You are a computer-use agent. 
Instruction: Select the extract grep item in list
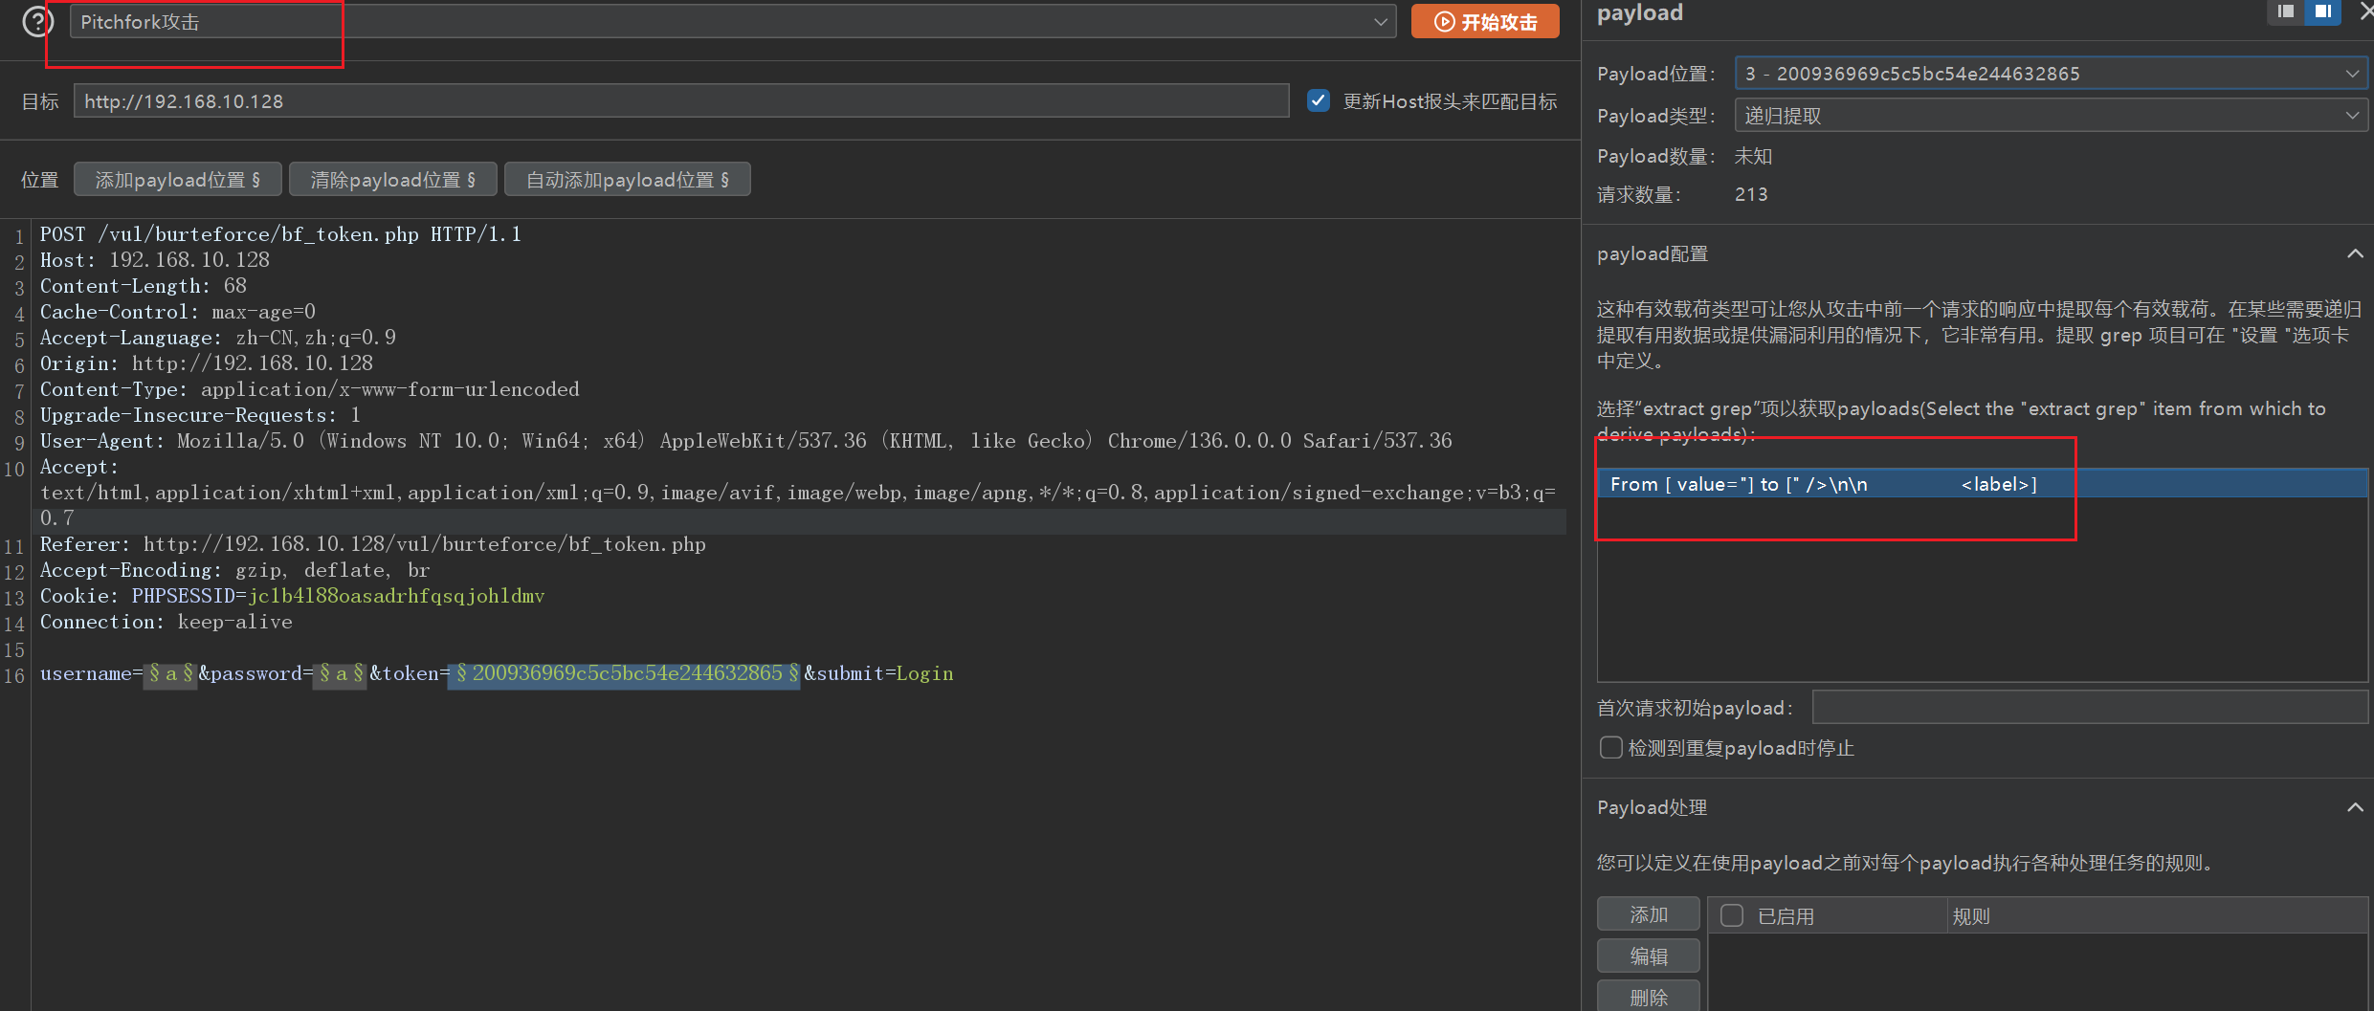click(1823, 485)
